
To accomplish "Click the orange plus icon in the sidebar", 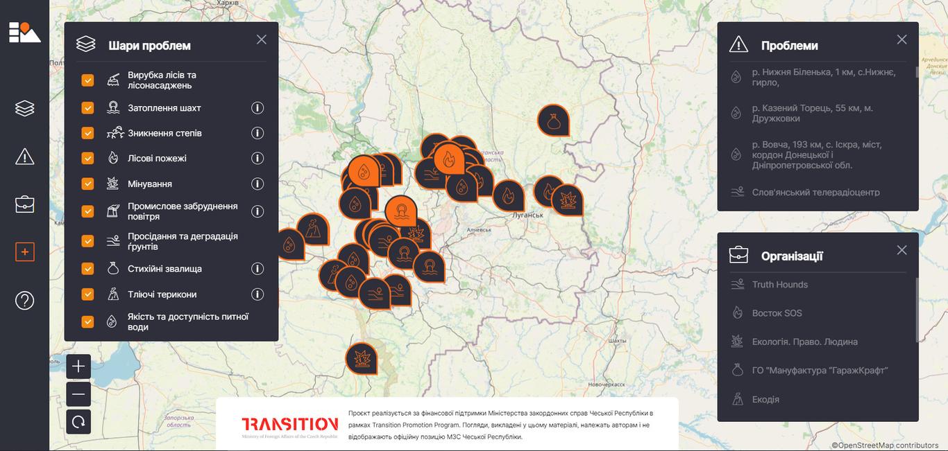I will point(24,251).
